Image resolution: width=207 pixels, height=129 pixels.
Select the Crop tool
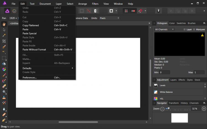click(x=4, y=41)
